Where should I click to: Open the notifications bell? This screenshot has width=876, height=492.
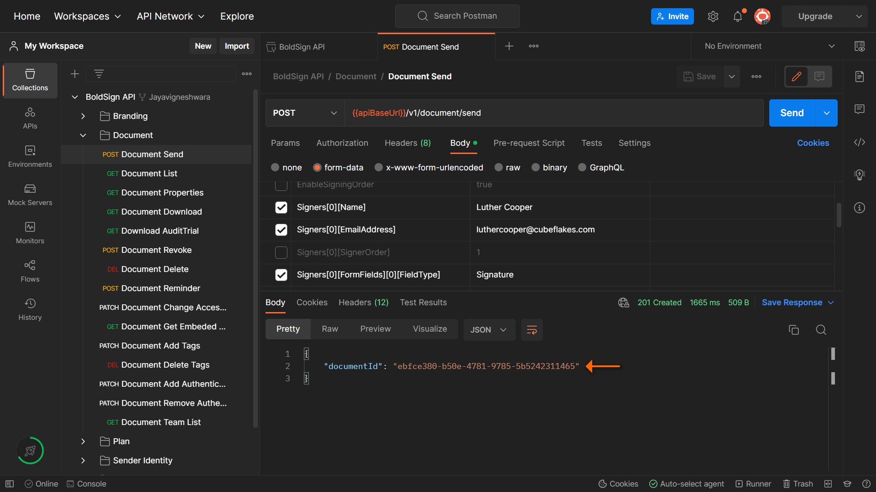[x=738, y=16]
